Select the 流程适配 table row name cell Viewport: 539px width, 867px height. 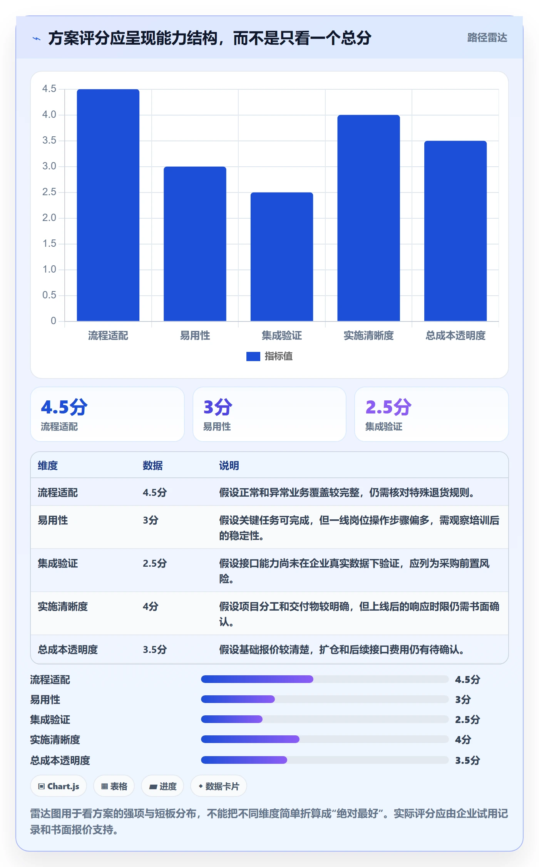58,492
